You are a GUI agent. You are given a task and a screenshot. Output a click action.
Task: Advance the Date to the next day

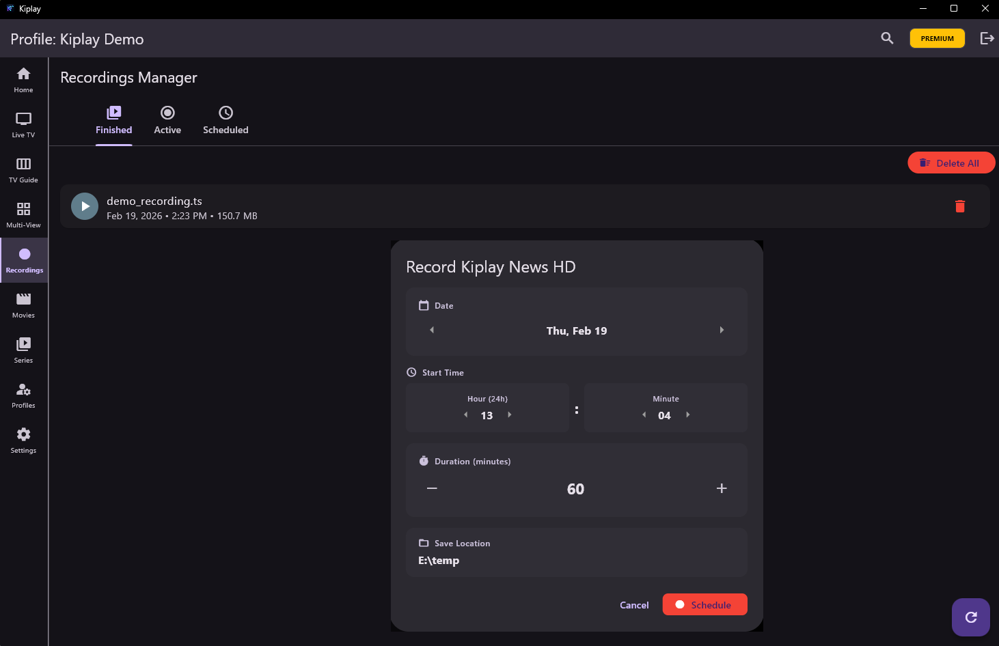(x=722, y=330)
